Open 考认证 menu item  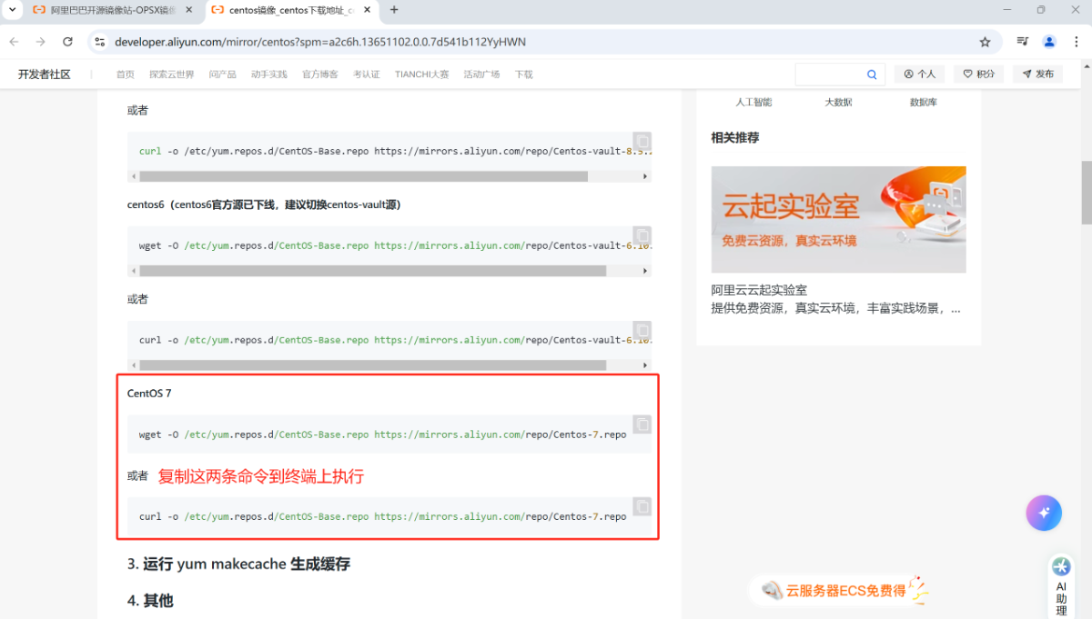click(367, 75)
